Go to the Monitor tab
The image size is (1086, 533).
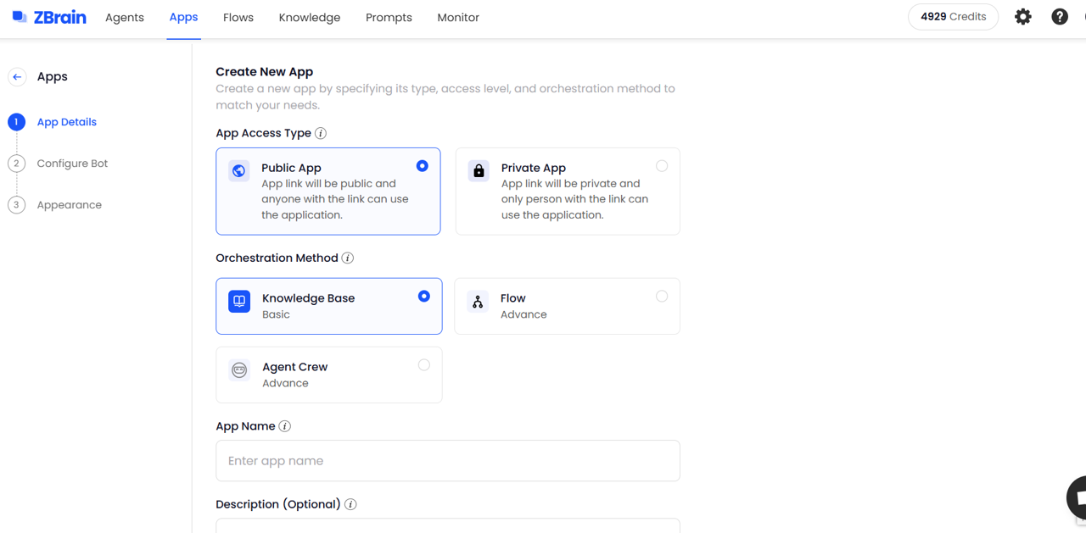[458, 17]
